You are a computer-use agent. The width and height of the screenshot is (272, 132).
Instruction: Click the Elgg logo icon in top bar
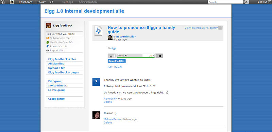(3, 2)
